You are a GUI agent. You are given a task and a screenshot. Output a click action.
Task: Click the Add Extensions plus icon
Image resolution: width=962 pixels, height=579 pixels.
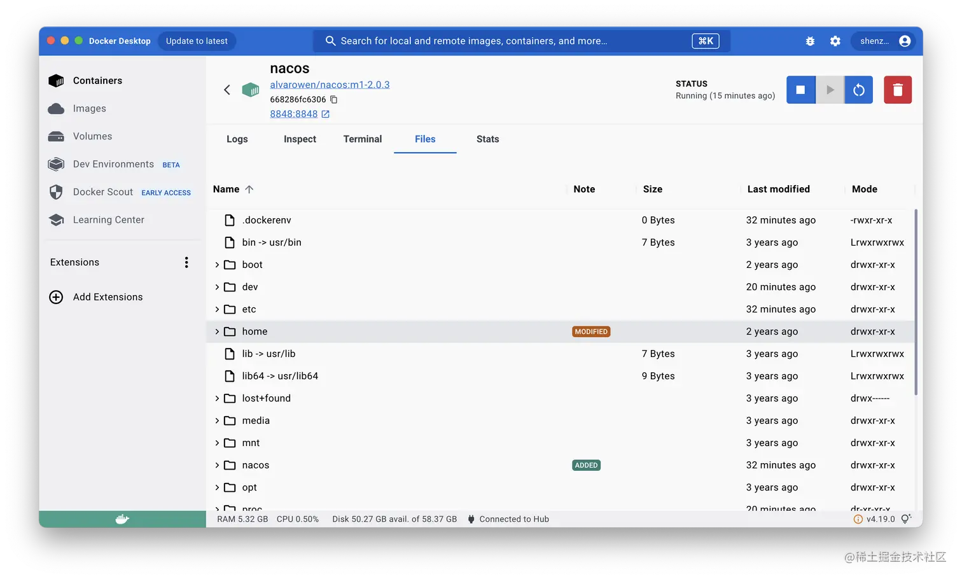tap(56, 297)
